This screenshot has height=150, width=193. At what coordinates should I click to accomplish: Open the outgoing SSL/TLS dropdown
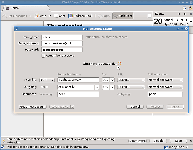(131, 87)
